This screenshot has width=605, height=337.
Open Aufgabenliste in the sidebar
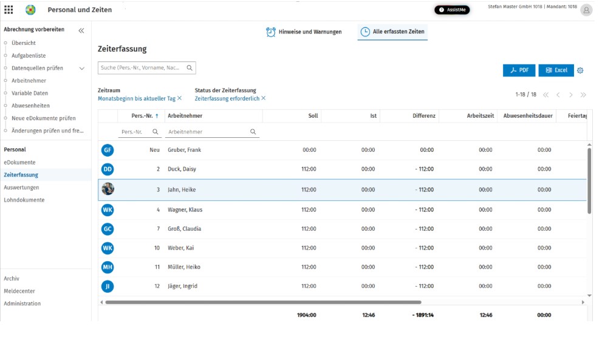[x=29, y=55]
